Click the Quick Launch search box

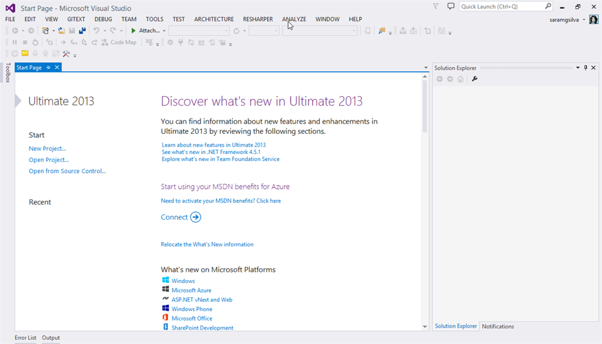coord(501,6)
